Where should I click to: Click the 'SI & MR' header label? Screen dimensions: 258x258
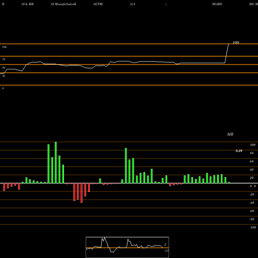point(27,4)
